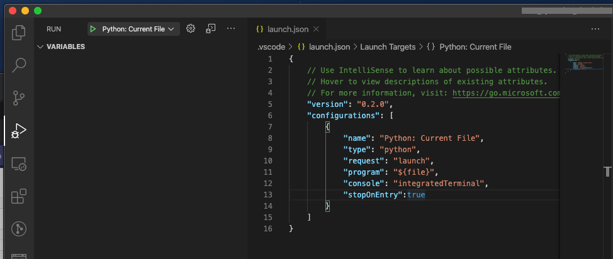Image resolution: width=613 pixels, height=259 pixels.
Task: Click the "program" key
Action: [363, 172]
